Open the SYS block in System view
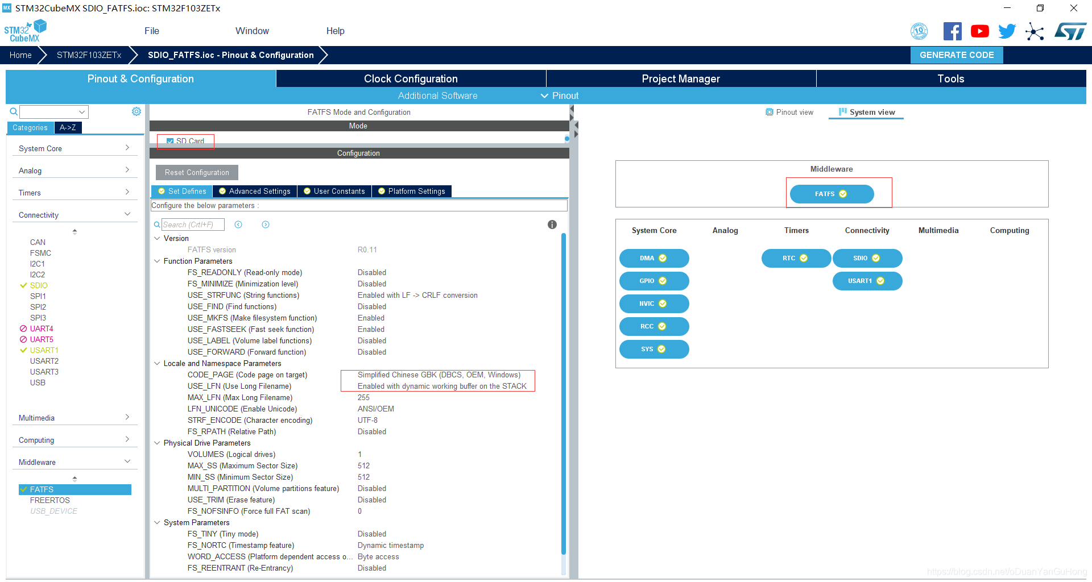The height and width of the screenshot is (582, 1092). pyautogui.click(x=654, y=349)
